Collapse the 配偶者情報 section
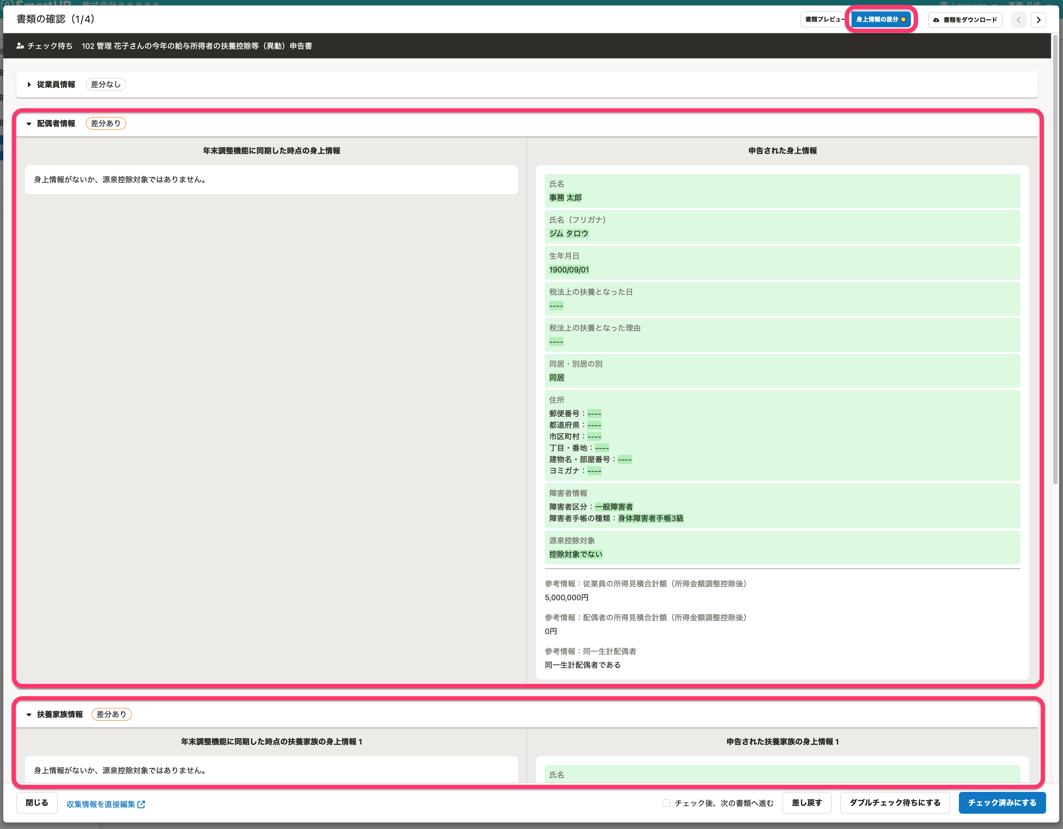Viewport: 1063px width, 829px height. pos(29,124)
